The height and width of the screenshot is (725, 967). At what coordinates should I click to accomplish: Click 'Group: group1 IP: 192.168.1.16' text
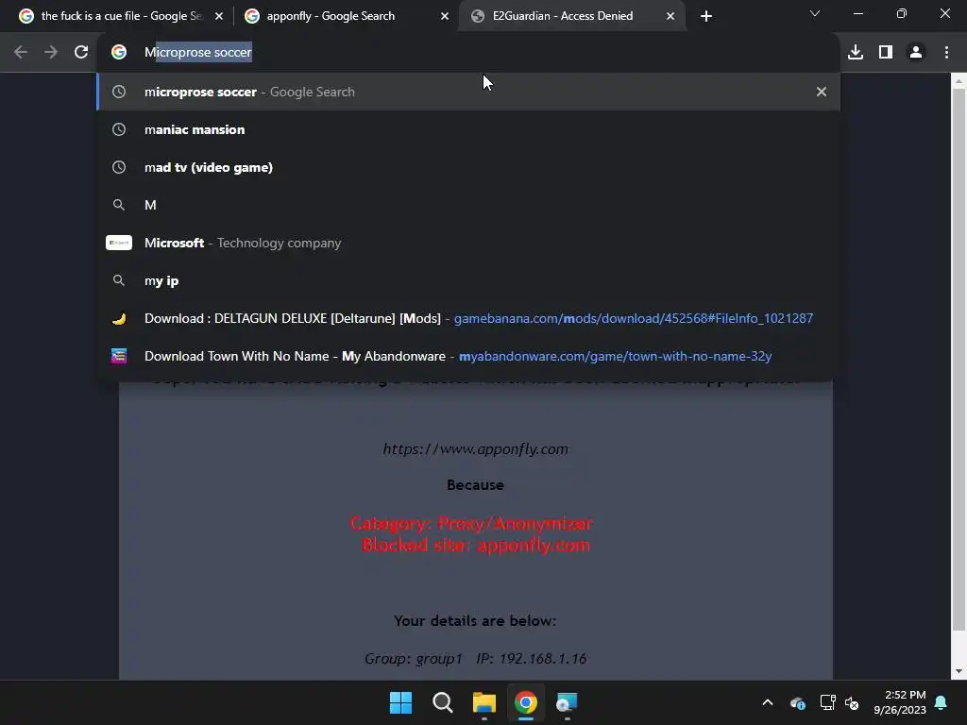click(476, 658)
